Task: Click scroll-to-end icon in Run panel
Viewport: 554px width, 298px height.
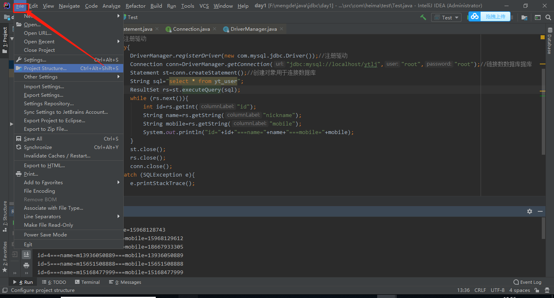Action: pos(26,254)
